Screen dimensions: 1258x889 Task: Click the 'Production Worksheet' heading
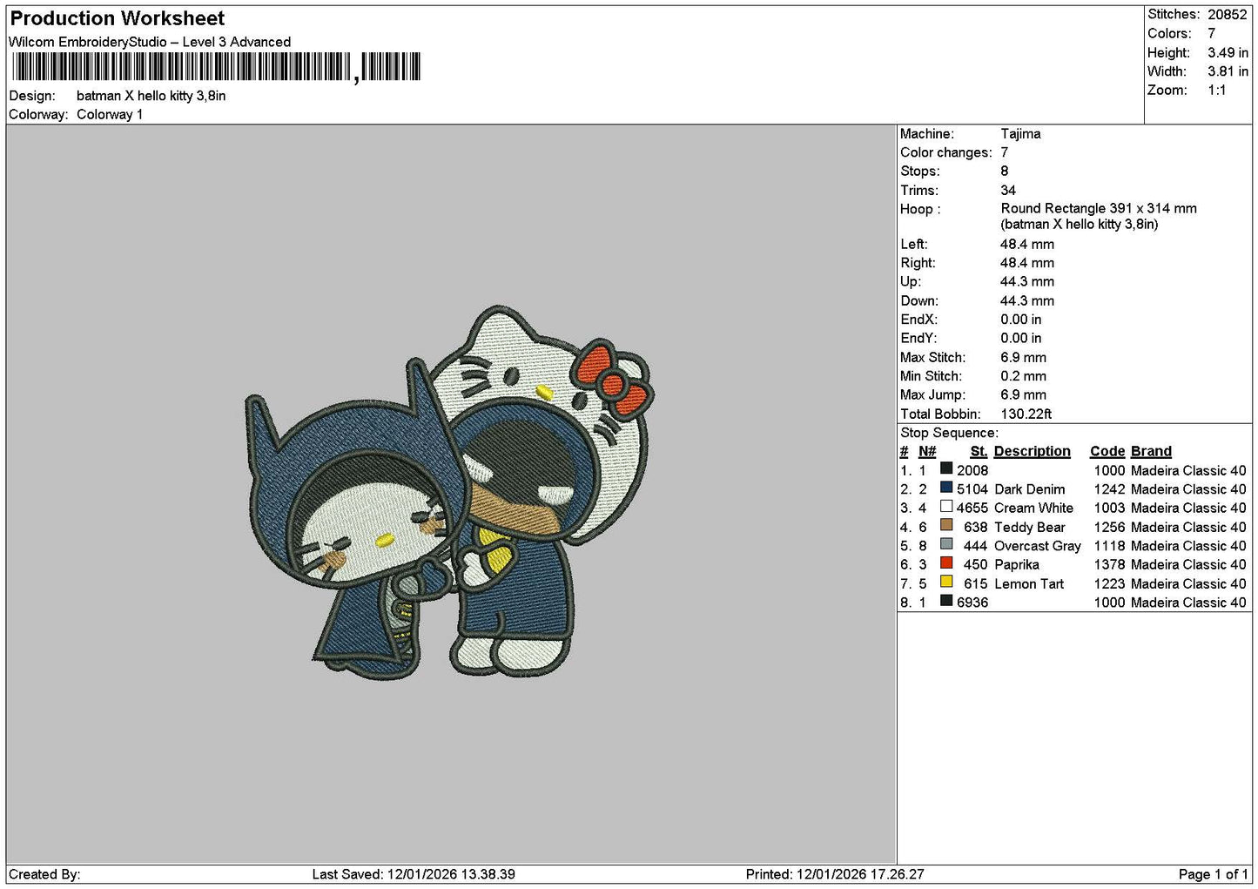[117, 18]
